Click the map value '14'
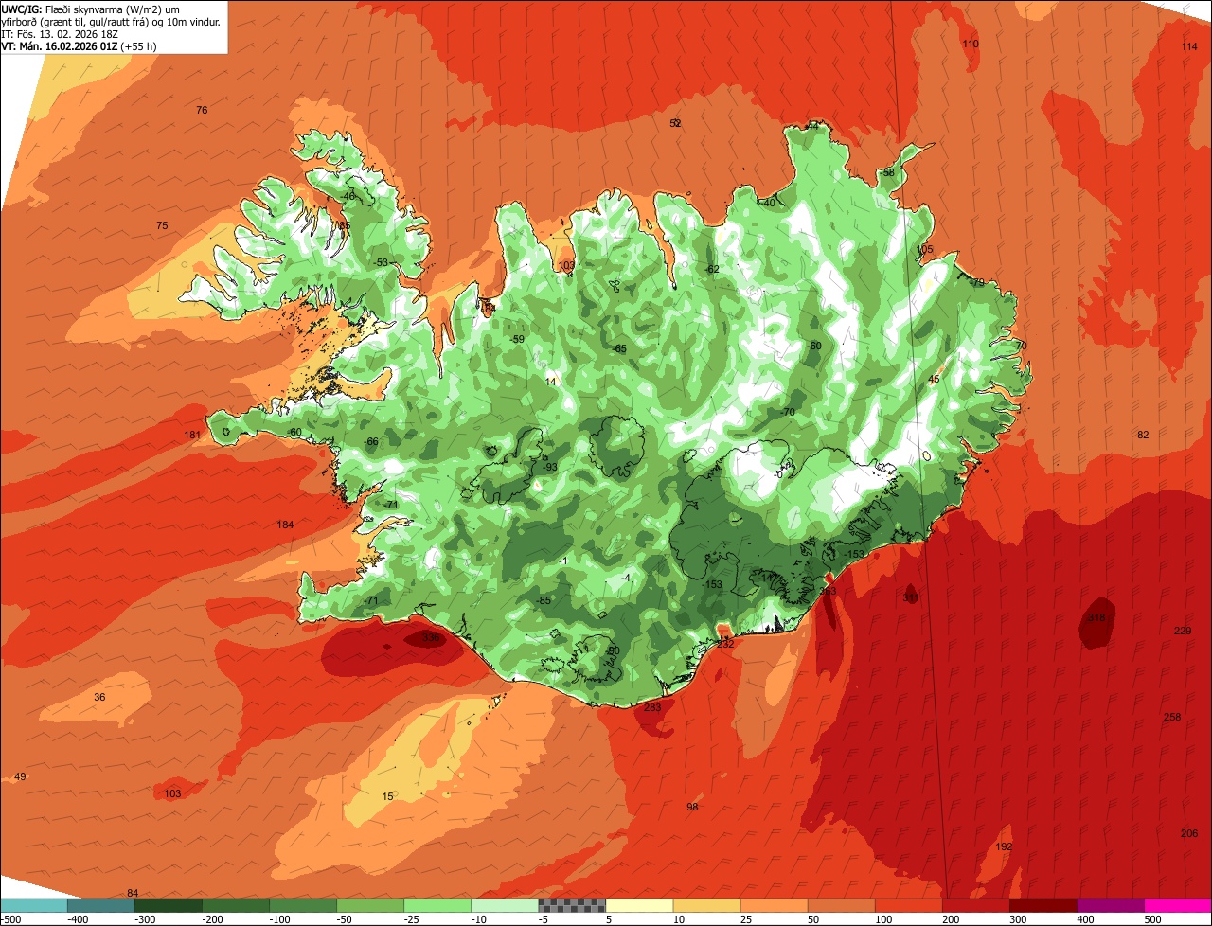1212x926 pixels. click(x=551, y=382)
